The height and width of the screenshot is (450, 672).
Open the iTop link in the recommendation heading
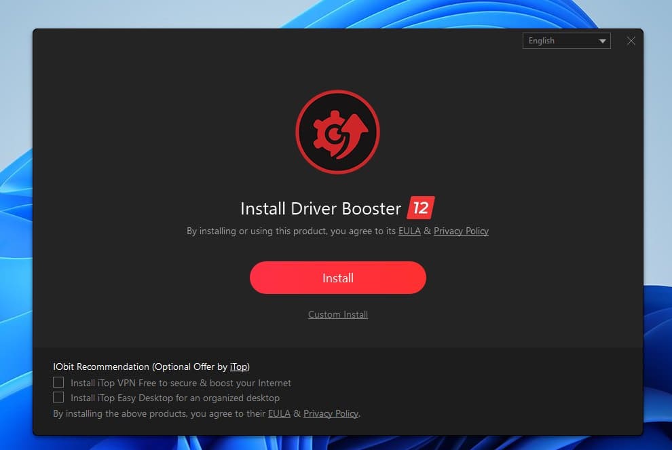click(x=238, y=367)
